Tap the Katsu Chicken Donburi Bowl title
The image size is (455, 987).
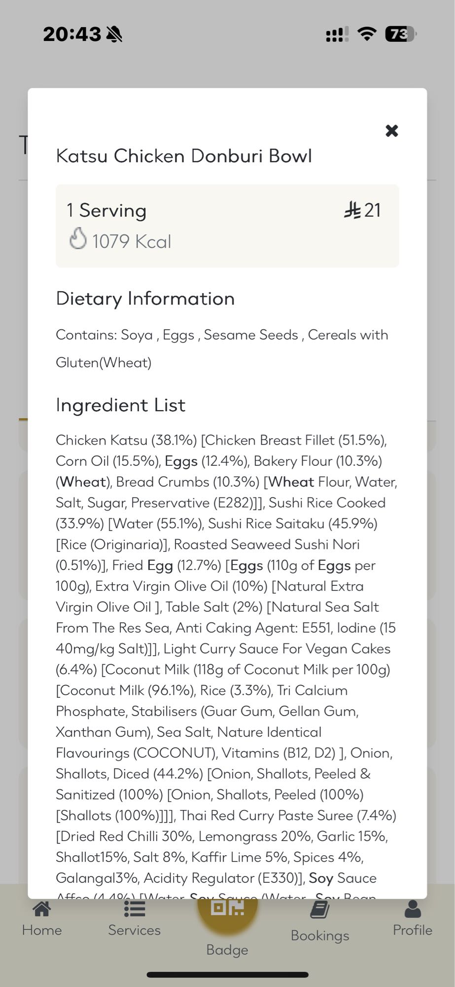click(184, 156)
